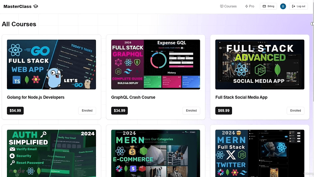The width and height of the screenshot is (314, 177).
Task: Click Enrolled on GraphQL Crash Course
Action: (191, 111)
